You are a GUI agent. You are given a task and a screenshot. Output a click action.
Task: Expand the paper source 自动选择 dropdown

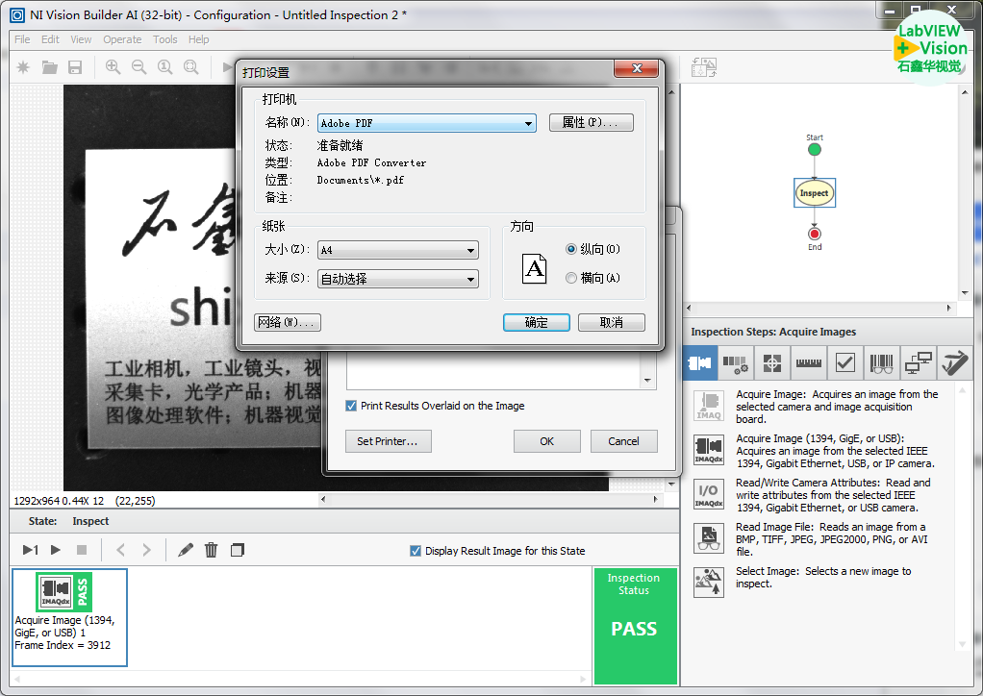click(x=471, y=279)
